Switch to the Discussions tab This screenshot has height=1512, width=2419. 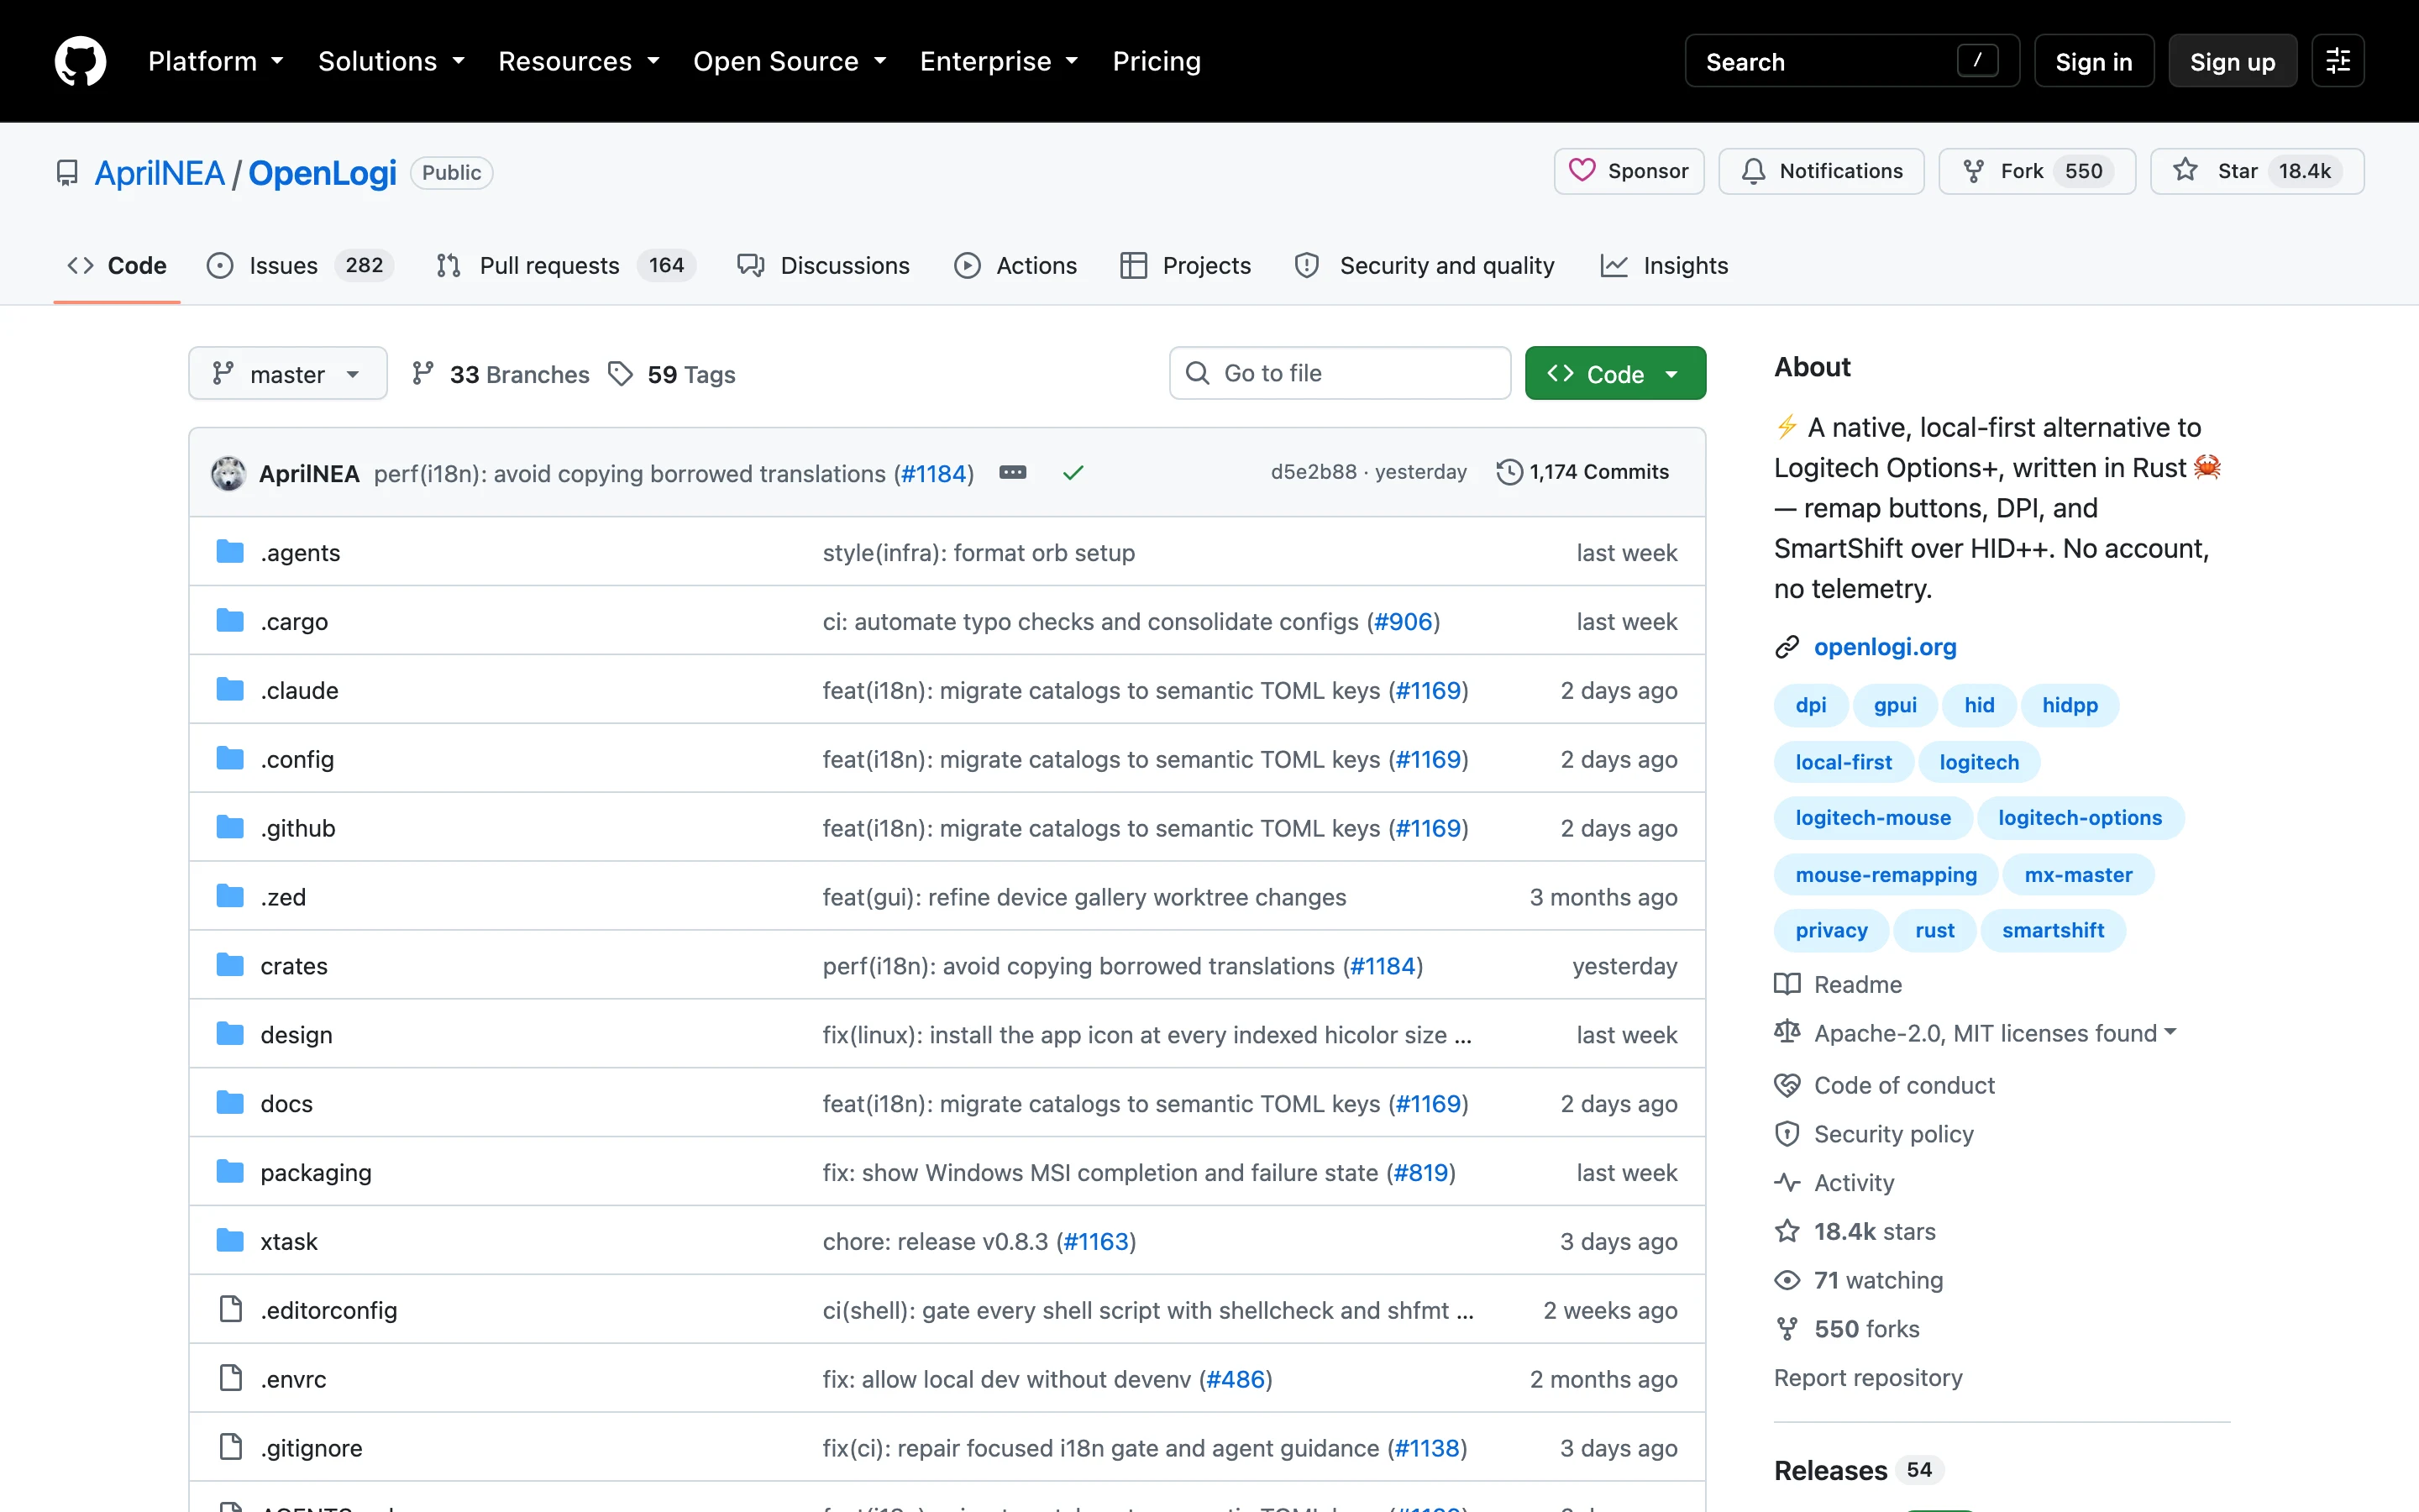(x=824, y=265)
